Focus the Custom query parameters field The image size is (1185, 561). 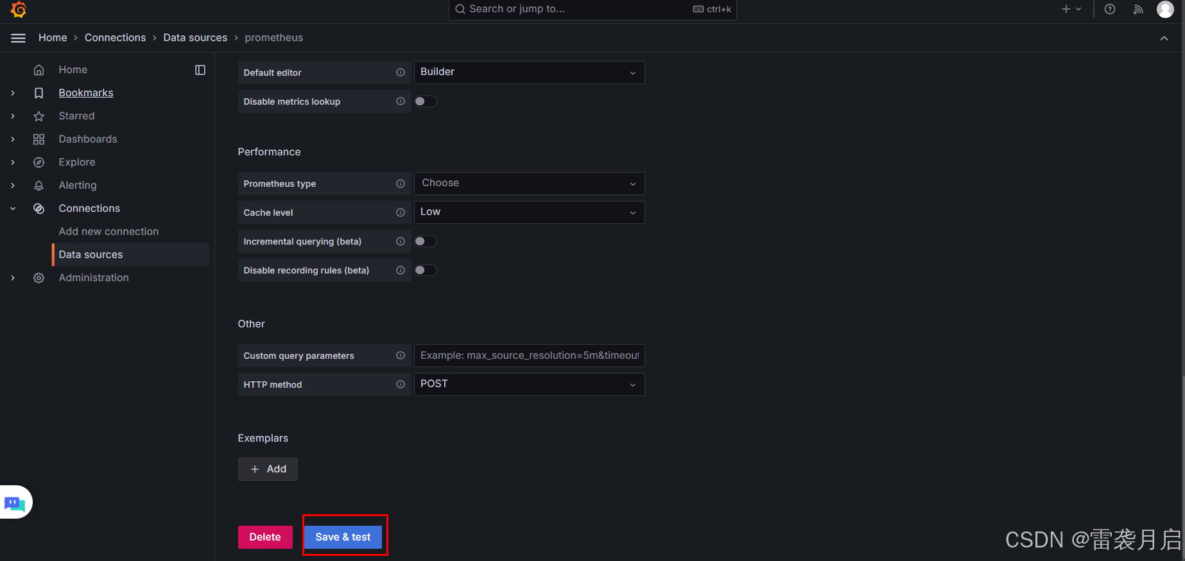pos(530,356)
